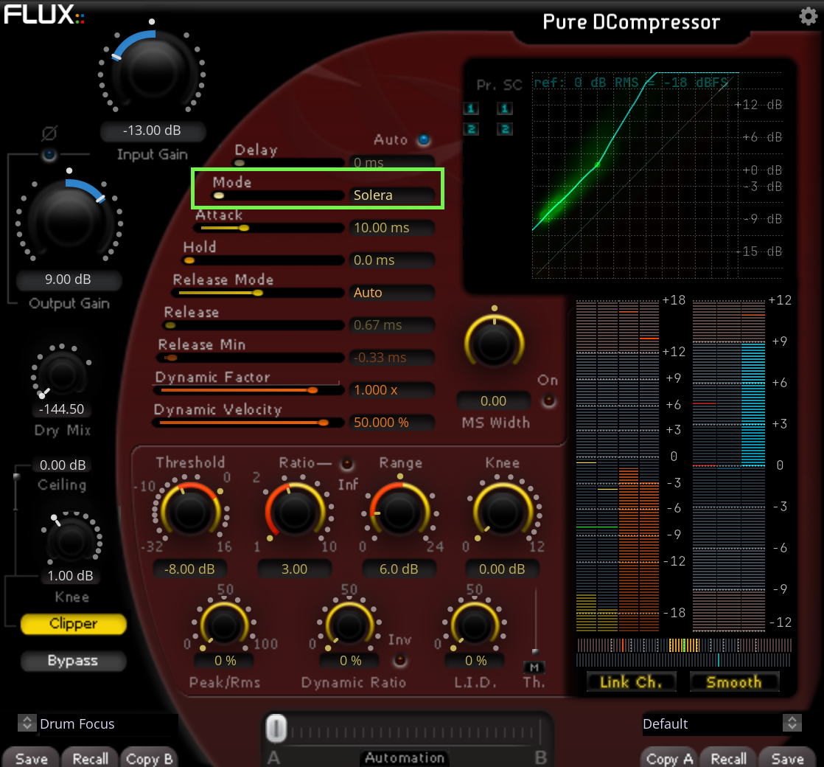Image resolution: width=824 pixels, height=767 pixels.
Task: Click the Attack 10.00 ms value
Action: pos(391,228)
